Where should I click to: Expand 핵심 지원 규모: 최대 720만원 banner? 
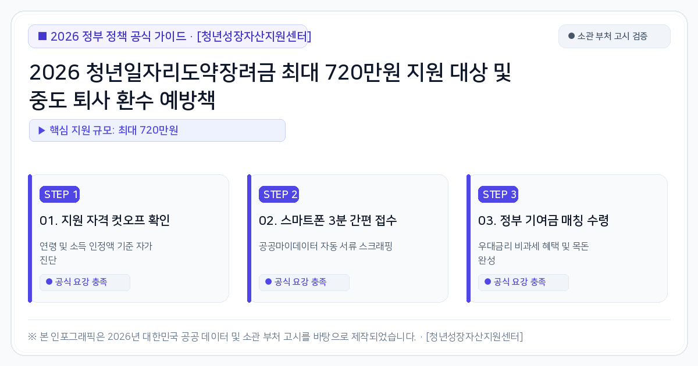(x=157, y=130)
